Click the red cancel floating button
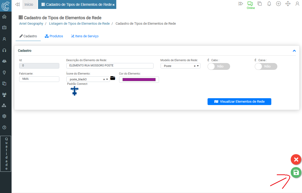This screenshot has width=302, height=193. (x=296, y=159)
